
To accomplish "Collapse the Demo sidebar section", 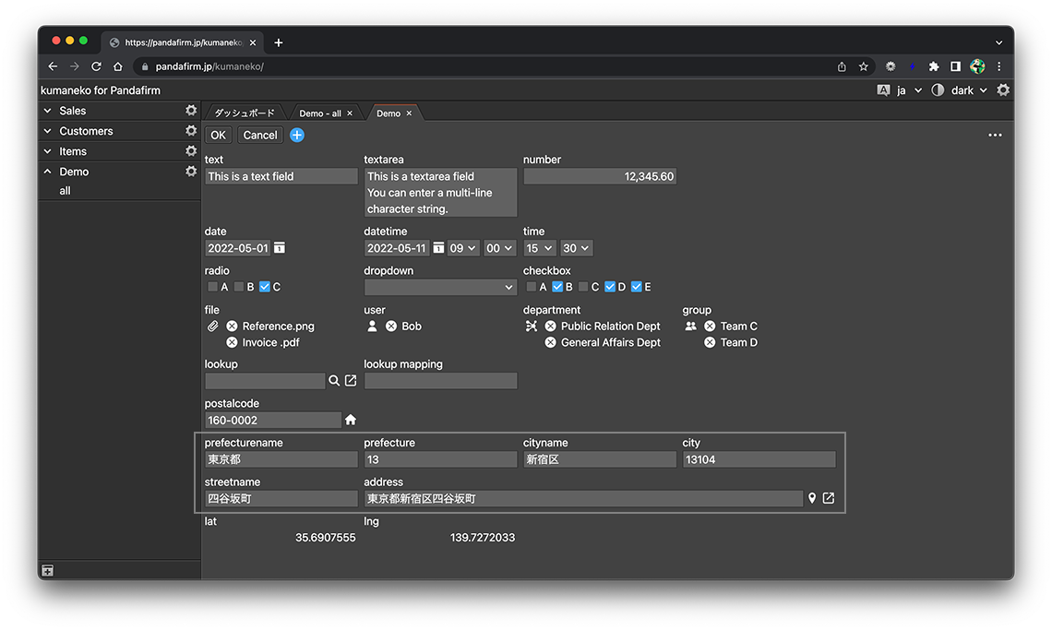I will (x=48, y=172).
